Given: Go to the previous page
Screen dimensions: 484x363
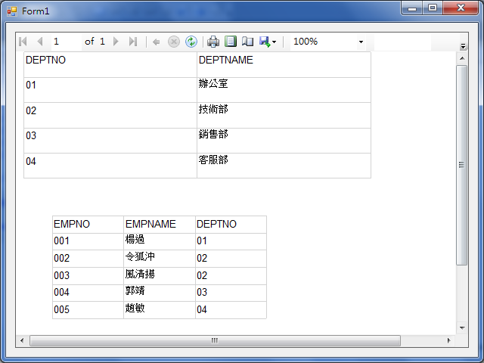Looking at the screenshot, I should coord(39,42).
